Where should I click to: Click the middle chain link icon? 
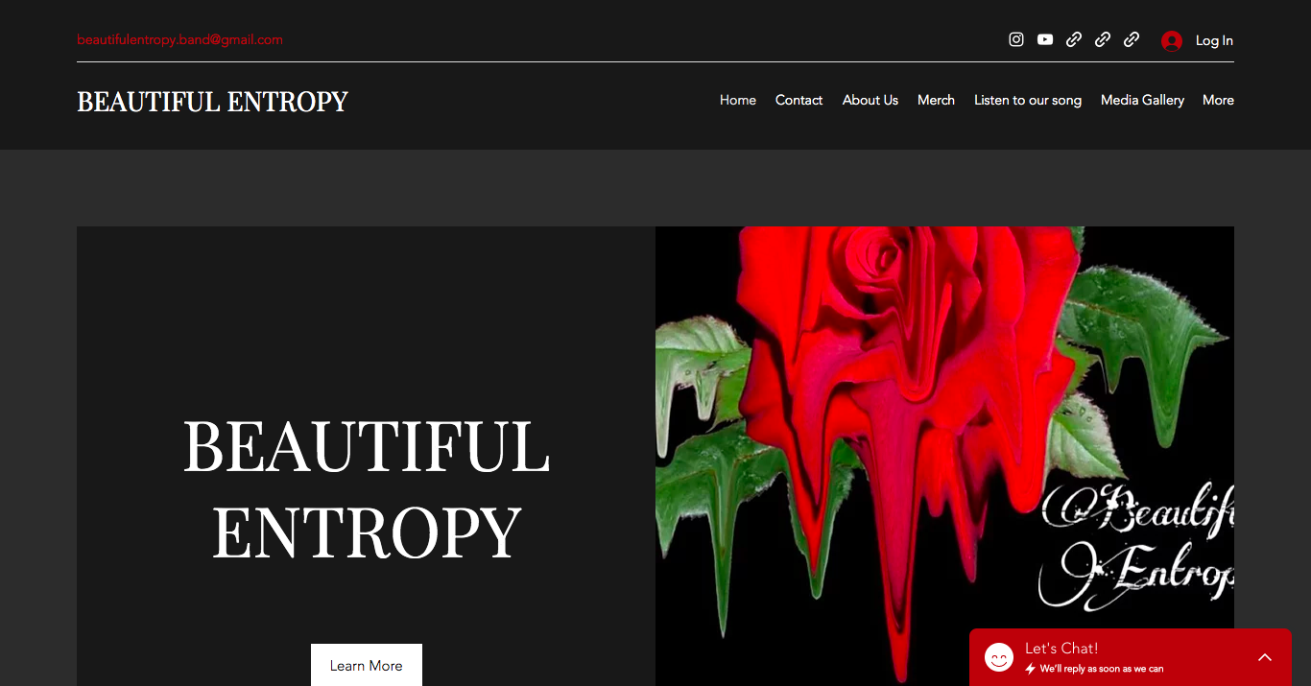click(1103, 39)
